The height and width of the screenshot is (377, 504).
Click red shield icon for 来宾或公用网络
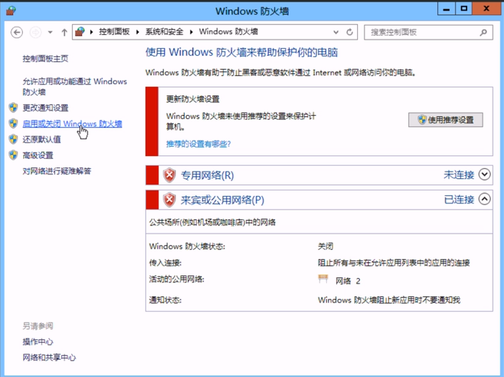[169, 200]
